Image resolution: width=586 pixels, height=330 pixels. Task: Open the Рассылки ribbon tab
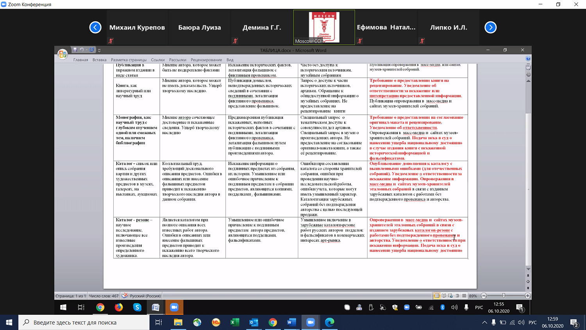tap(178, 60)
